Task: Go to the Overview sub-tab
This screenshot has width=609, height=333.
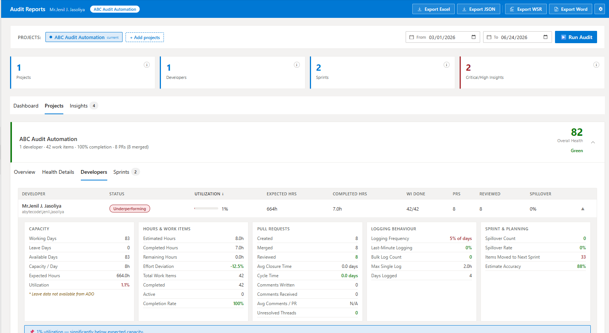Action: (x=25, y=172)
